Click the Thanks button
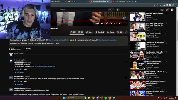This screenshot has width=178, height=100. [111, 32]
